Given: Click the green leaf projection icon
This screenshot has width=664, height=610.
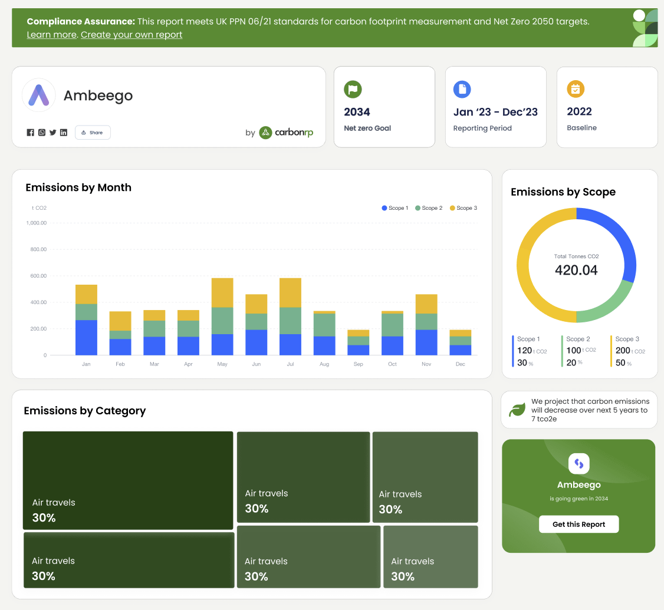Looking at the screenshot, I should [517, 410].
